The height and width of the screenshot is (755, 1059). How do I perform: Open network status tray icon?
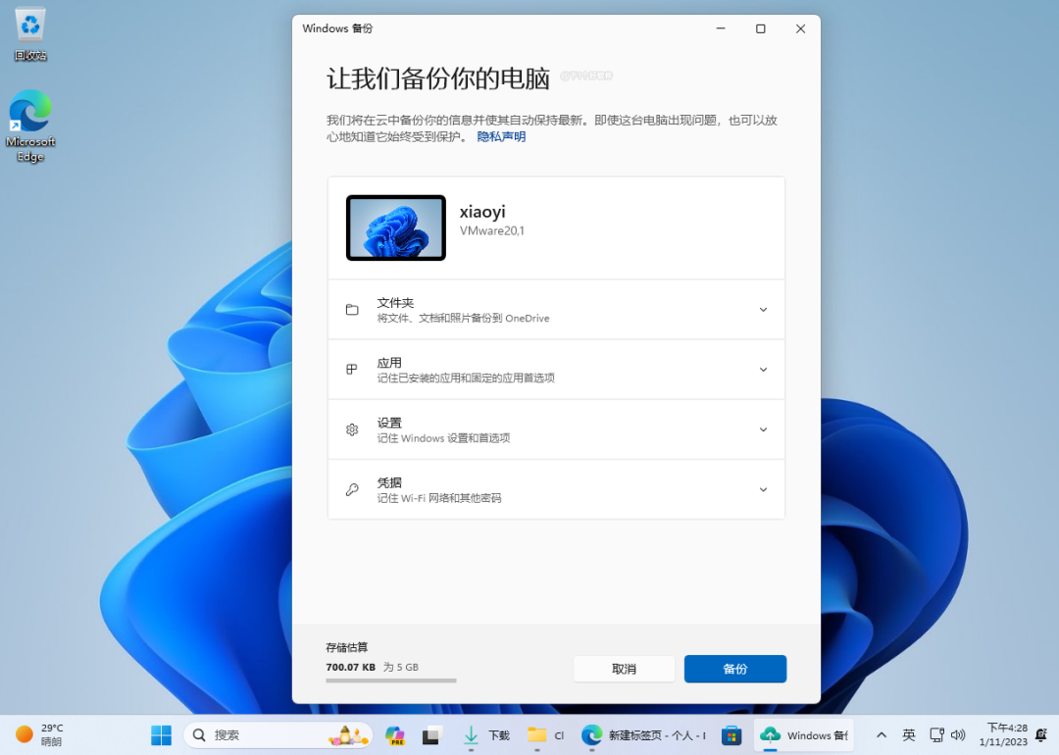936,734
